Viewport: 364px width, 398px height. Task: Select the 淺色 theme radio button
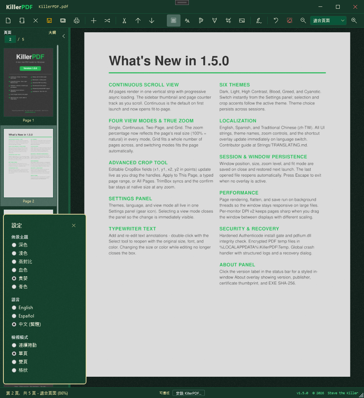click(x=19, y=253)
